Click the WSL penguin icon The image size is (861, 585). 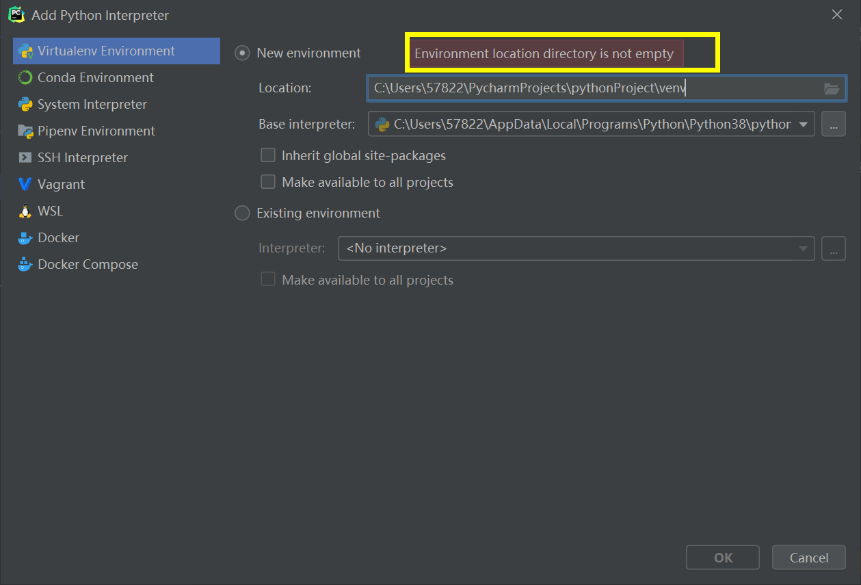25,211
